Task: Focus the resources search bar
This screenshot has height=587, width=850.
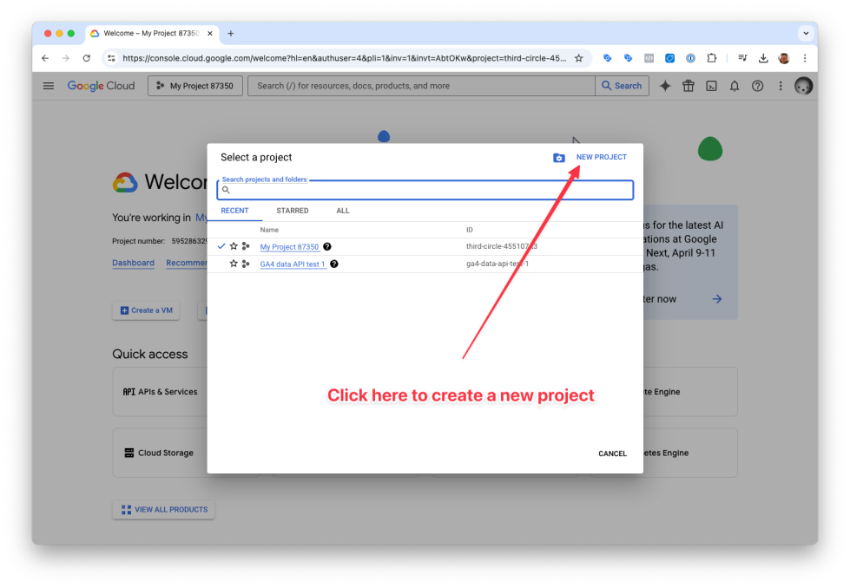Action: [421, 86]
